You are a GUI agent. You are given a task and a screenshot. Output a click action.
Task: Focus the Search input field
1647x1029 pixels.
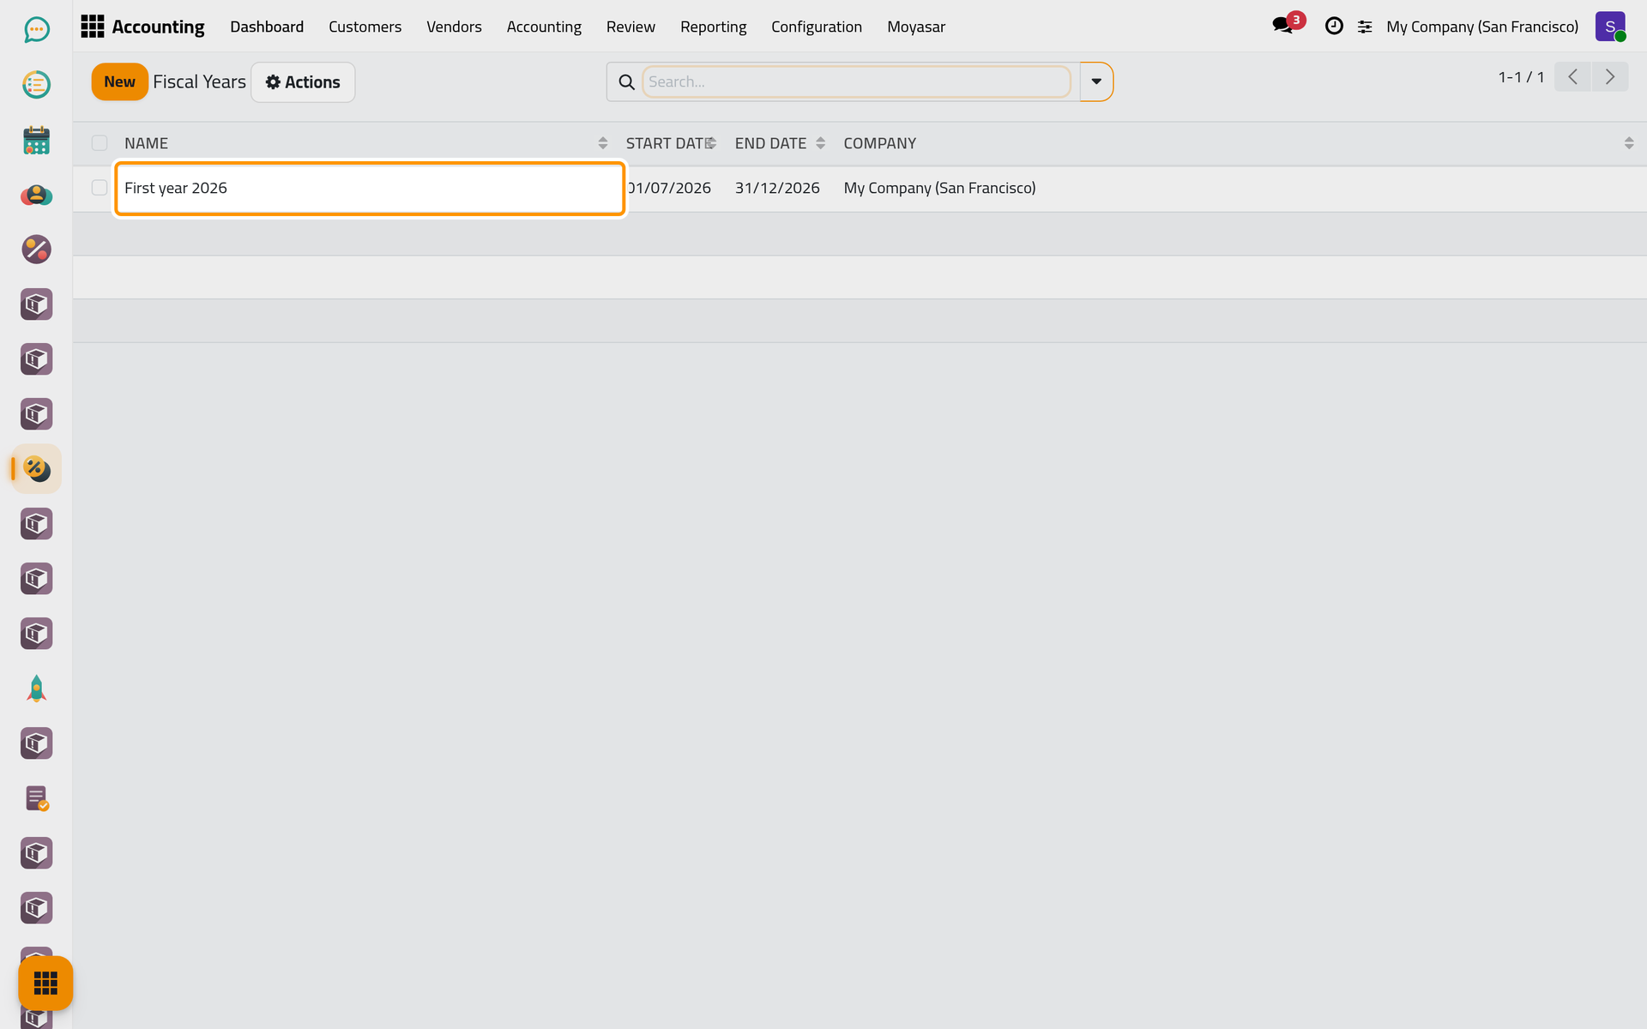coord(856,82)
